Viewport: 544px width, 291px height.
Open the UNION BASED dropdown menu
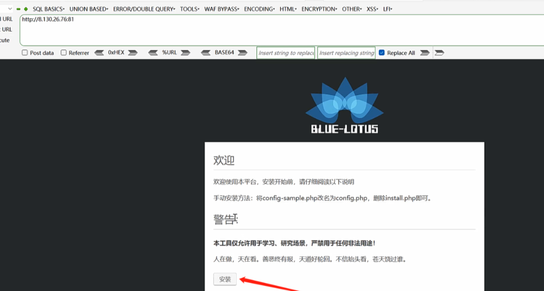tap(89, 9)
